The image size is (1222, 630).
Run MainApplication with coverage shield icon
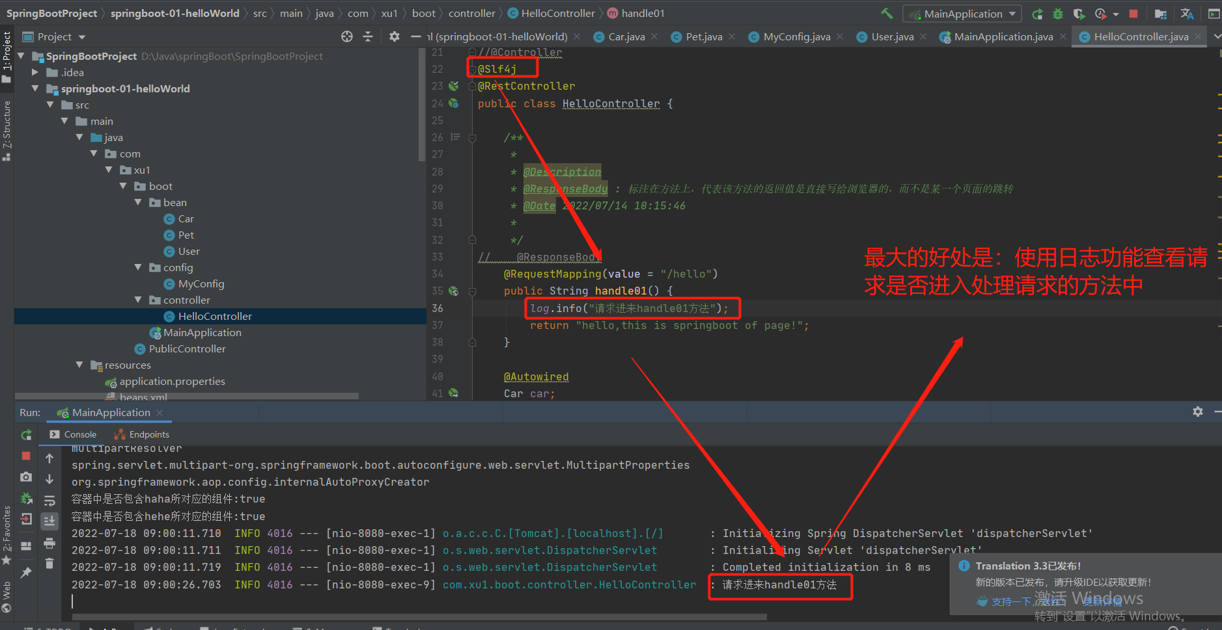(1079, 14)
